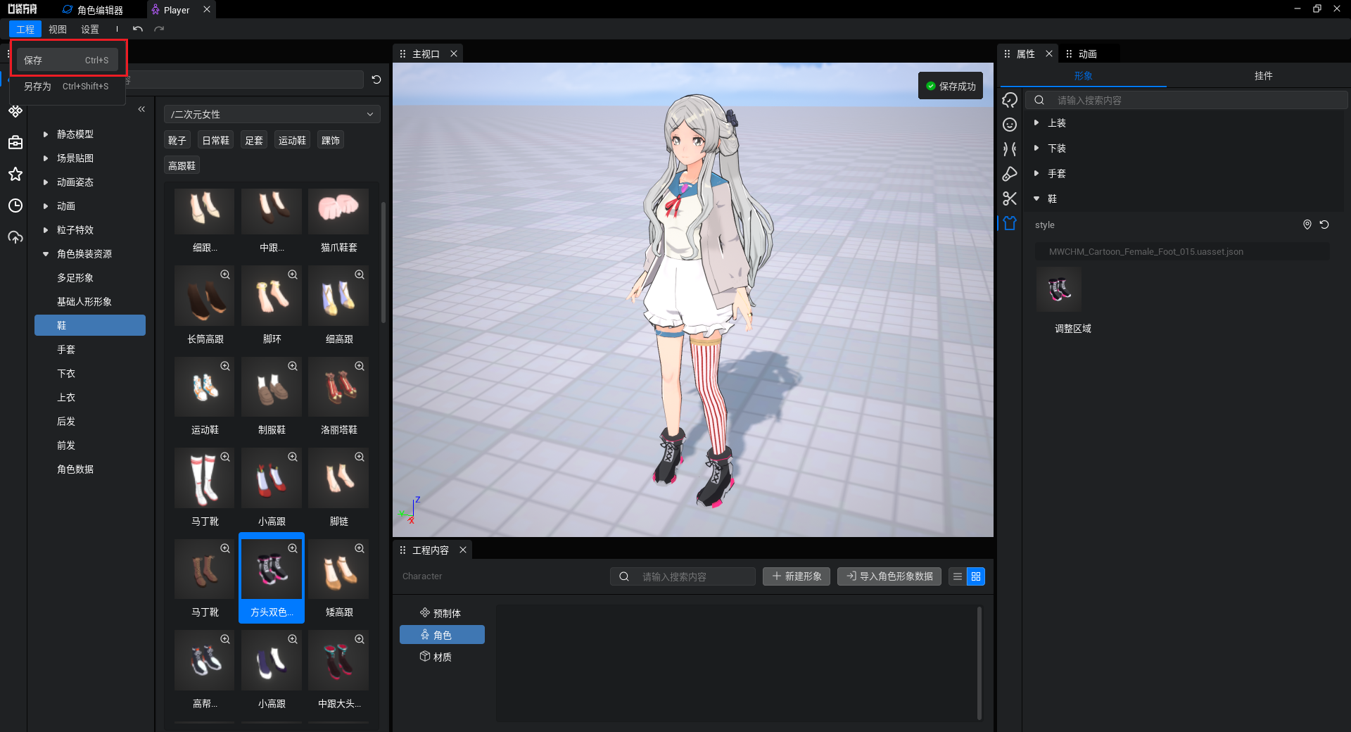
Task: Toggle the 高跟鞋 filter tag
Action: [182, 165]
